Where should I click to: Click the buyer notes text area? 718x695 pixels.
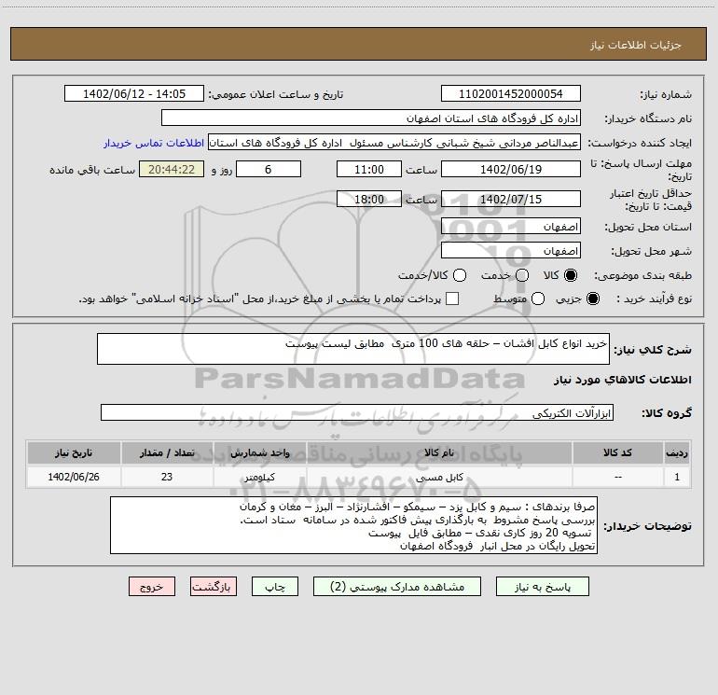[x=353, y=525]
